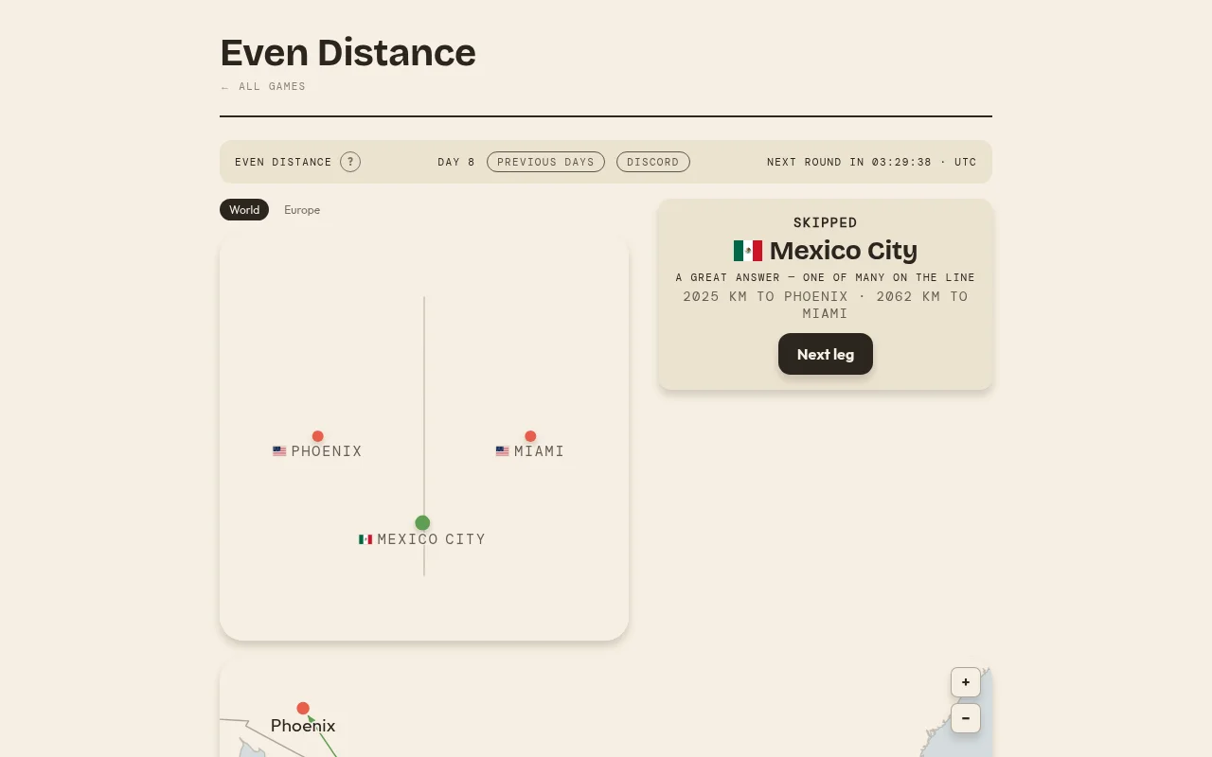Click the red Miami dot in diagram

[x=530, y=436]
